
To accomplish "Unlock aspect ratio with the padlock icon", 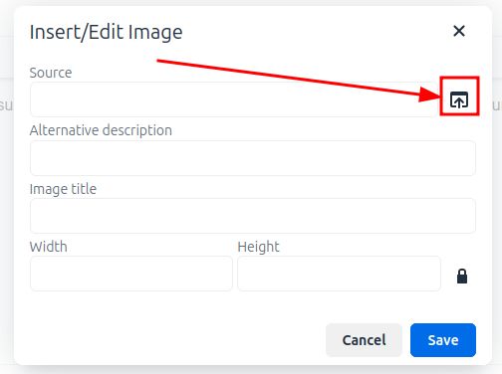I will coord(462,276).
